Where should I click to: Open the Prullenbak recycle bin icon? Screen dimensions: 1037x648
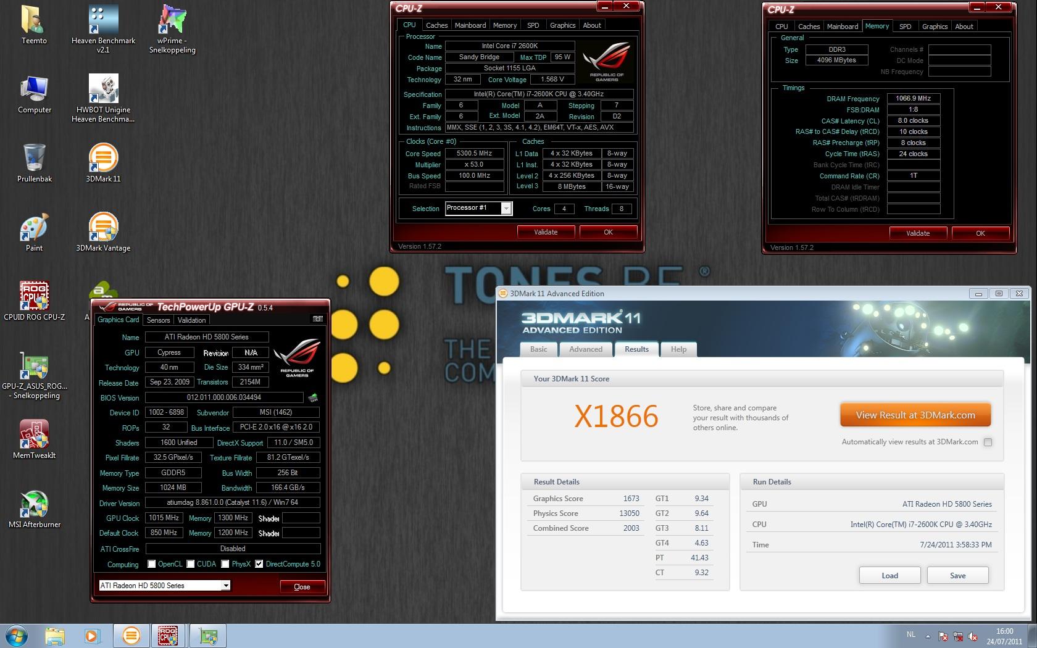[34, 163]
